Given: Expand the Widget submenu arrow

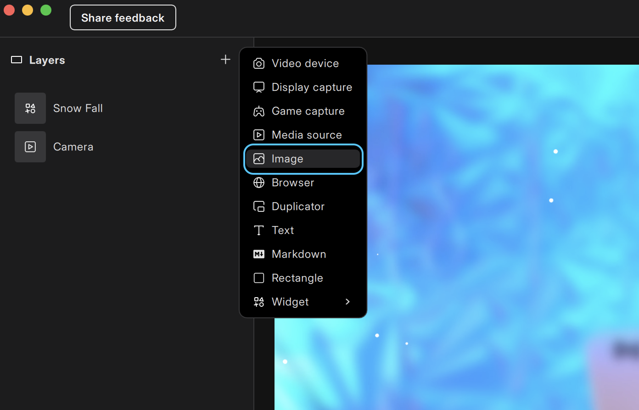Looking at the screenshot, I should pos(348,302).
